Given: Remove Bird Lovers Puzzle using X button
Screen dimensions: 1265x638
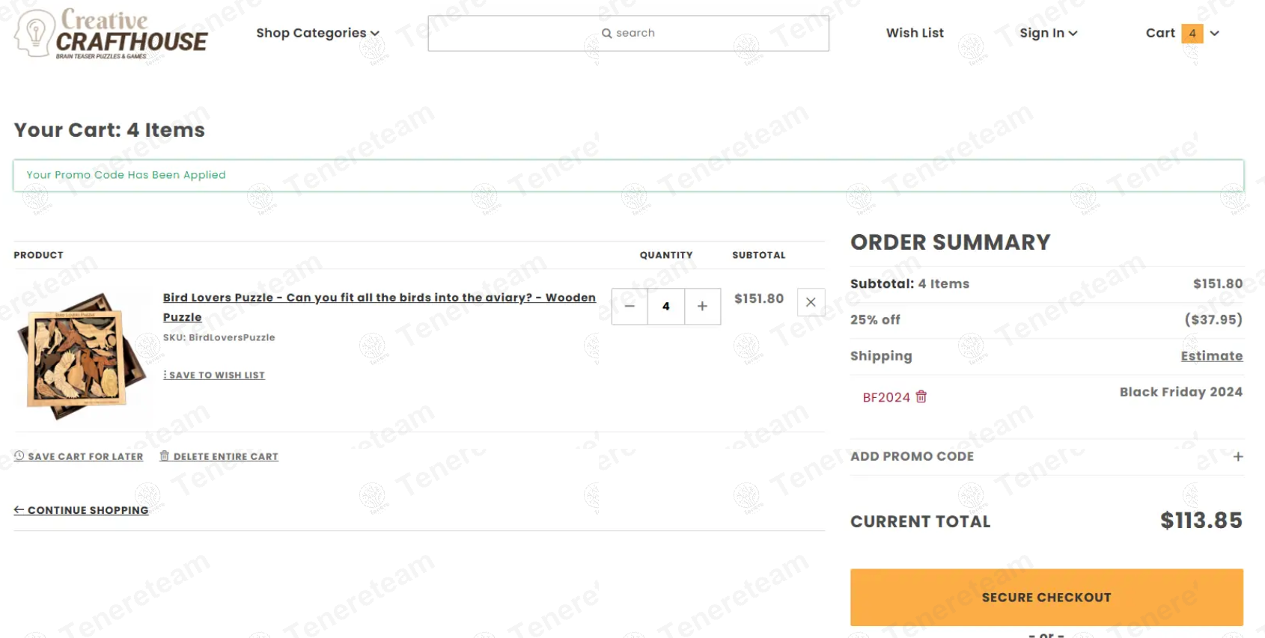Looking at the screenshot, I should [x=811, y=302].
